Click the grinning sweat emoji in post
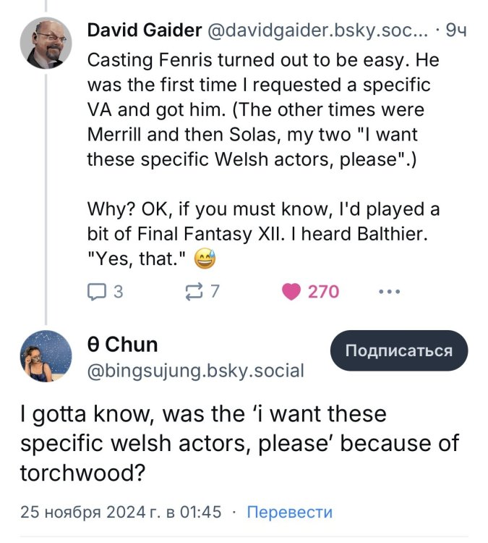The width and height of the screenshot is (488, 543). click(208, 258)
